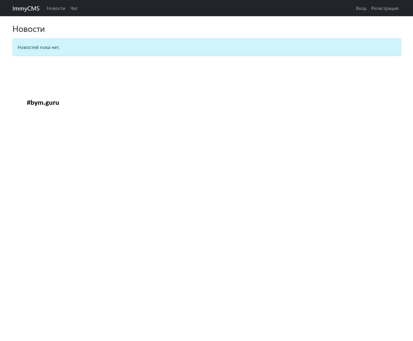This screenshot has width=413, height=341.
Task: Switch to the chat page in navbar
Action: click(x=74, y=8)
